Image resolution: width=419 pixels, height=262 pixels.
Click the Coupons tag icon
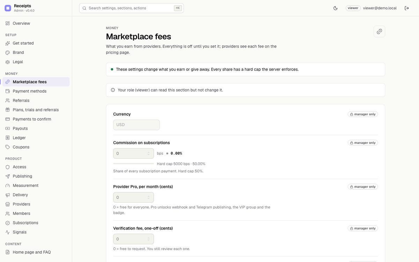click(8, 147)
